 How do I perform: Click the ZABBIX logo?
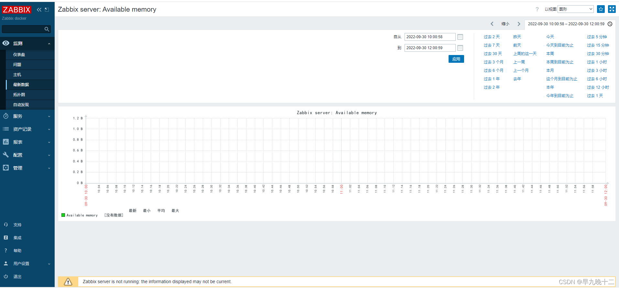coord(16,10)
